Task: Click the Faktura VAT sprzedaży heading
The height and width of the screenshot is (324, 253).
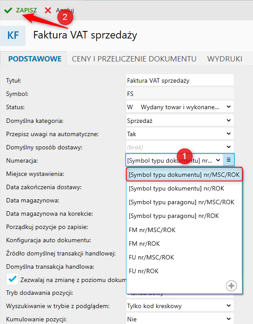Action: tap(85, 35)
